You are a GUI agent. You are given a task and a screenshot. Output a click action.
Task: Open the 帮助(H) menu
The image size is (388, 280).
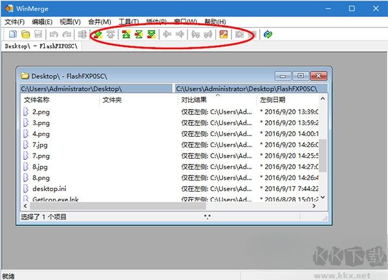[215, 22]
